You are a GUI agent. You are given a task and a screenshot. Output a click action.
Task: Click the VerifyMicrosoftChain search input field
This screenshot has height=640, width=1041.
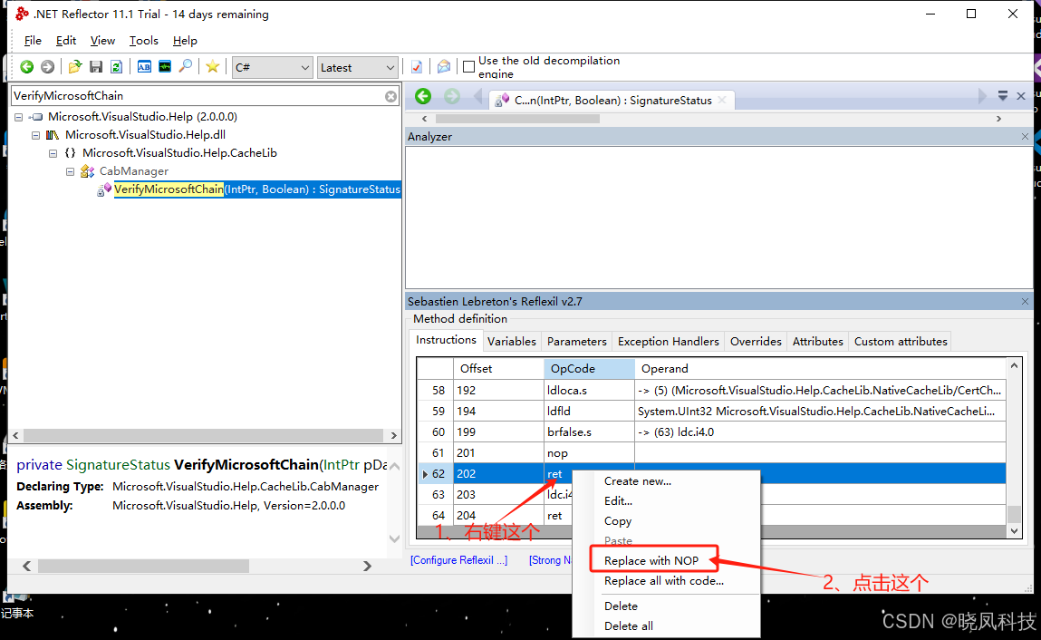[198, 96]
